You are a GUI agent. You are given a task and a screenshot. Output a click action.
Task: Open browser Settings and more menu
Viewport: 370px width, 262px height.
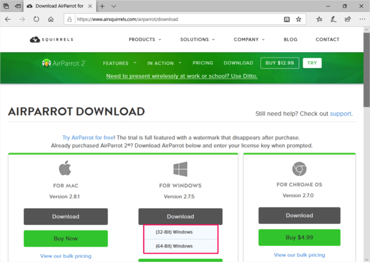[360, 19]
